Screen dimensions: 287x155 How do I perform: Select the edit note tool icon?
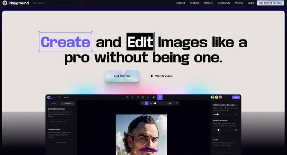tap(143, 97)
